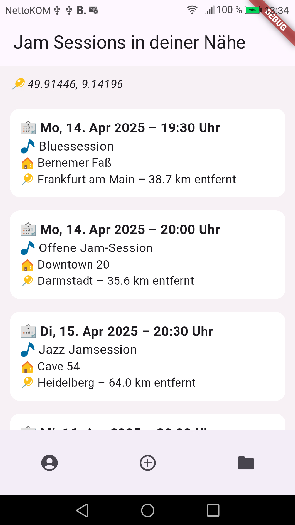Viewport: 295px width, 525px height.
Task: Tap Frankfurt am Main distance line
Action: (137, 179)
